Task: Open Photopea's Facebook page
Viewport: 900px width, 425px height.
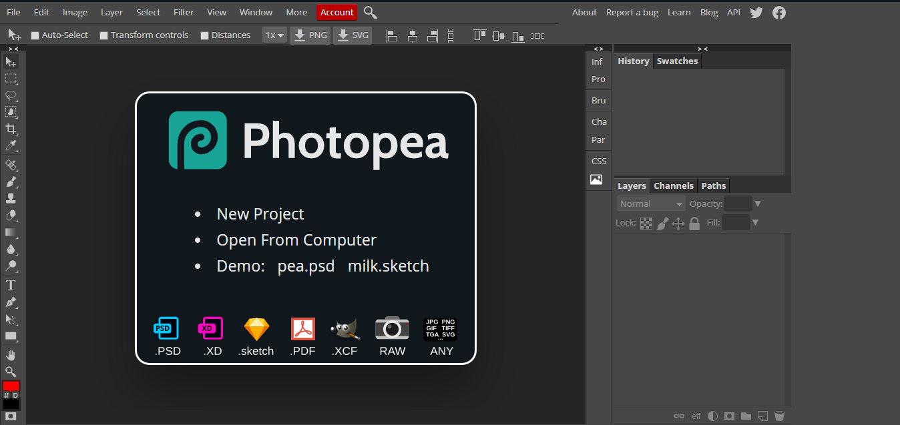Action: click(779, 13)
